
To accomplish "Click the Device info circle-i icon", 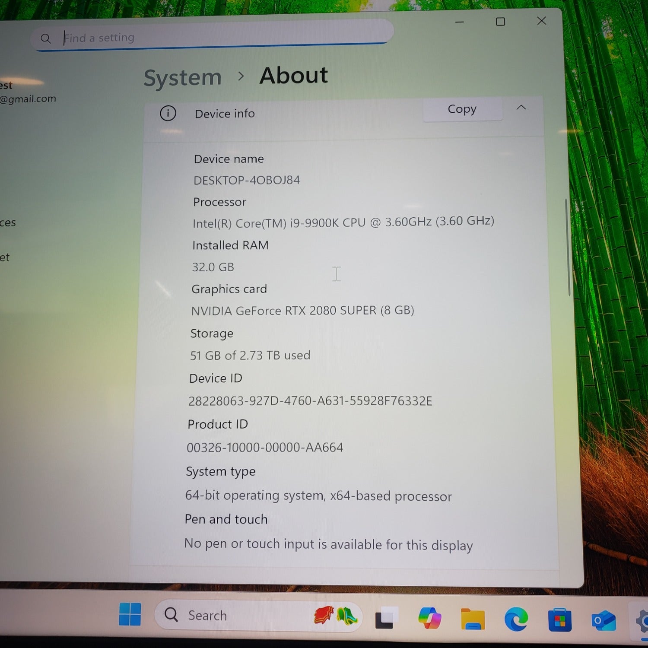I will pos(168,114).
